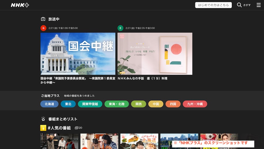
Task: Open the 国会中継「衆議院予算委員会質疑」 title link
Action: (x=78, y=80)
